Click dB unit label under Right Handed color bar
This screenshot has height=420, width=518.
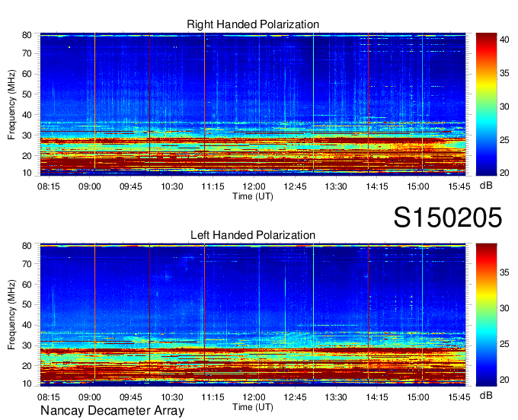(486, 186)
